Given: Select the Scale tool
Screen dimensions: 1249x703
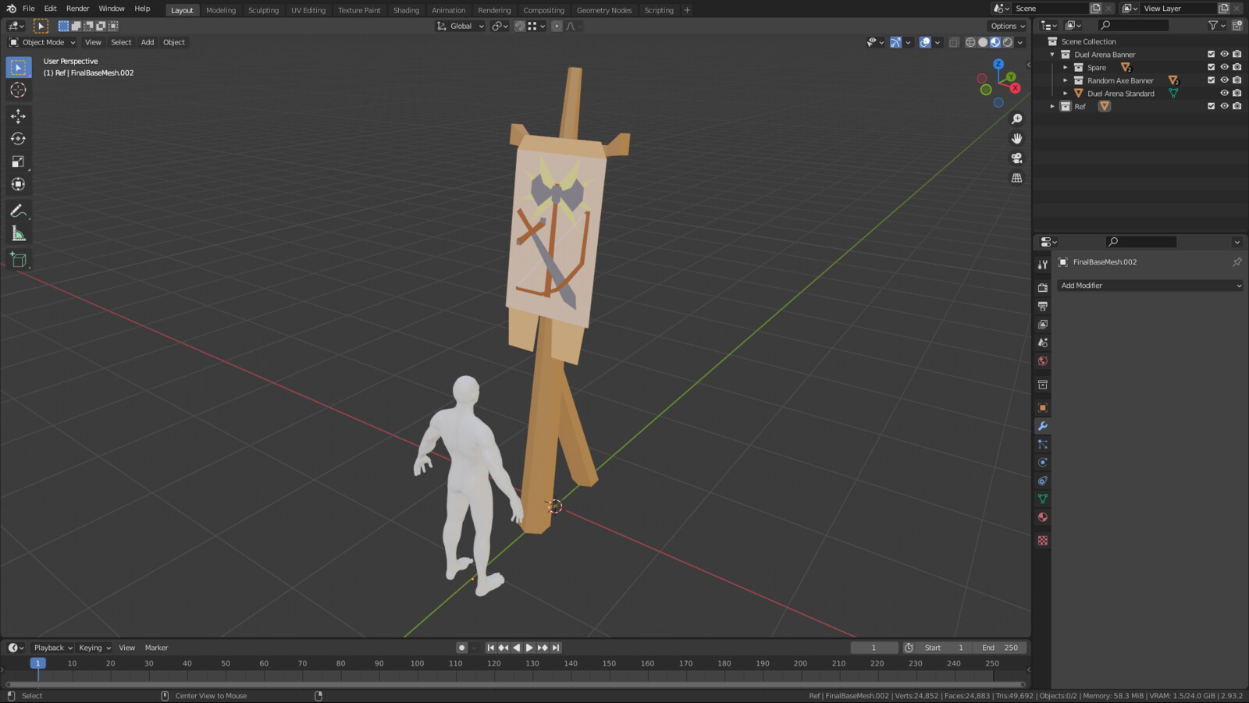Looking at the screenshot, I should pyautogui.click(x=18, y=162).
